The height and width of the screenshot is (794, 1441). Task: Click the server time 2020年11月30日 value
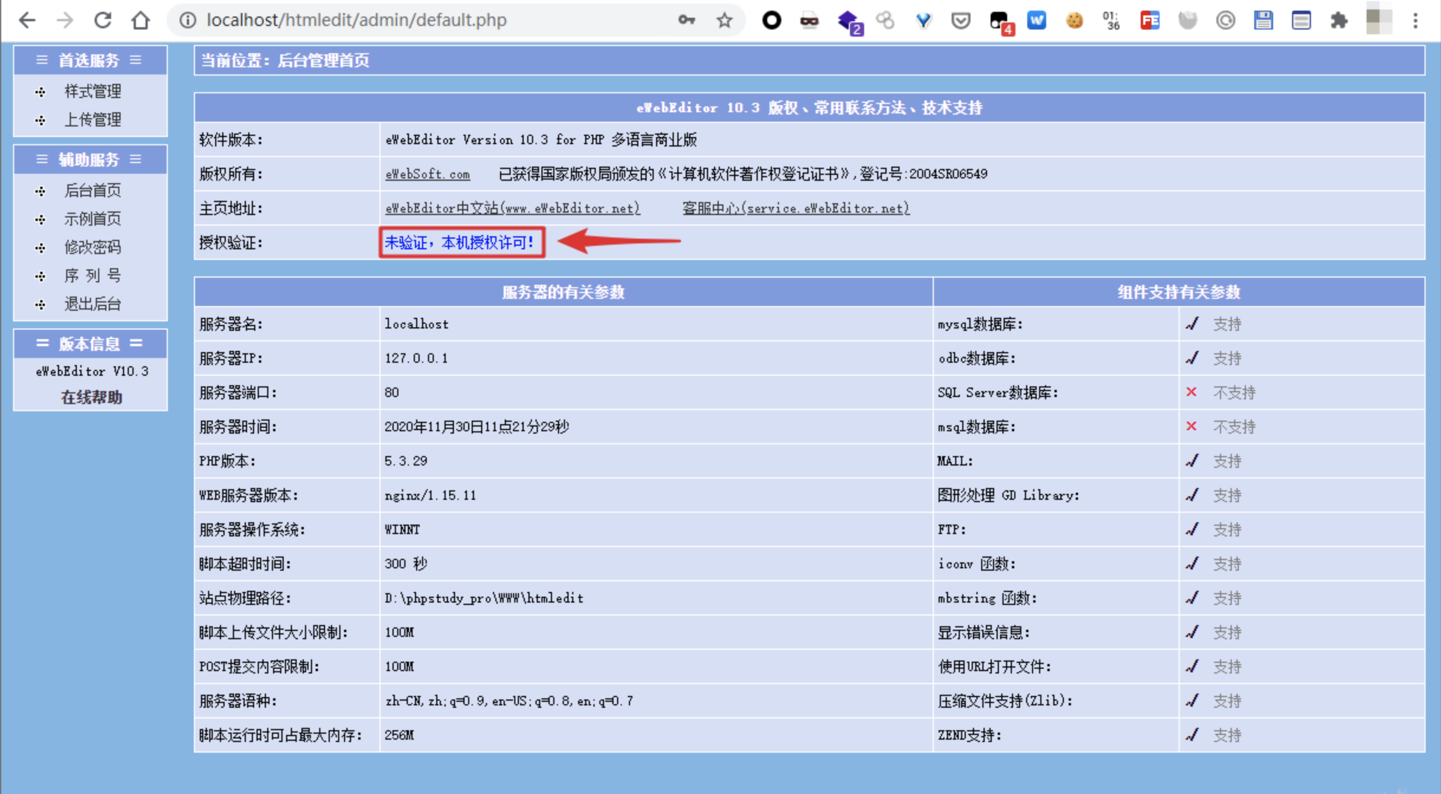click(x=476, y=427)
